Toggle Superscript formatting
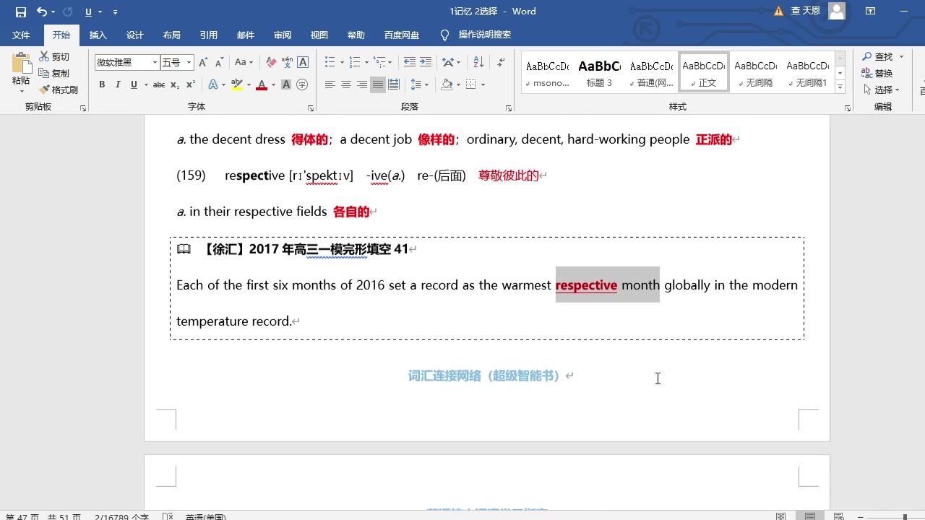 pyautogui.click(x=191, y=85)
